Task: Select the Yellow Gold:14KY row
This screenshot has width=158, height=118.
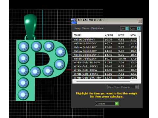Action: point(105,47)
